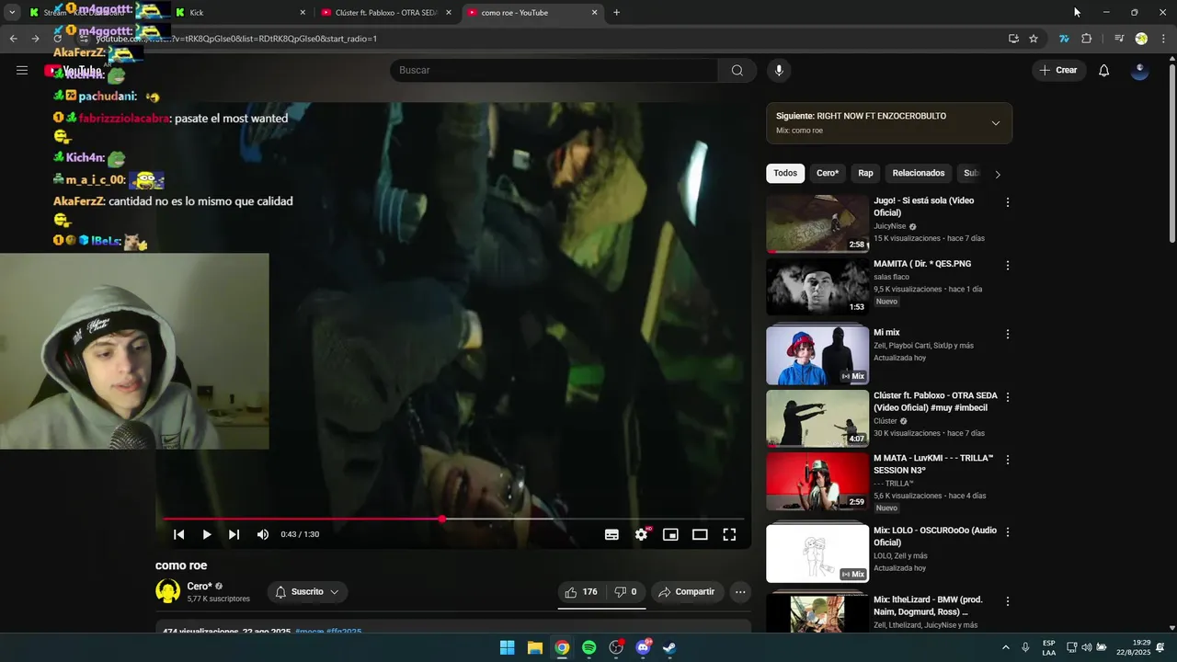Enable the miniplayer mode
1177x662 pixels.
pos(670,534)
